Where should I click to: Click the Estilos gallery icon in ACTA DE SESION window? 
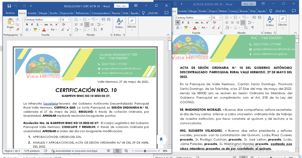click(x=270, y=20)
